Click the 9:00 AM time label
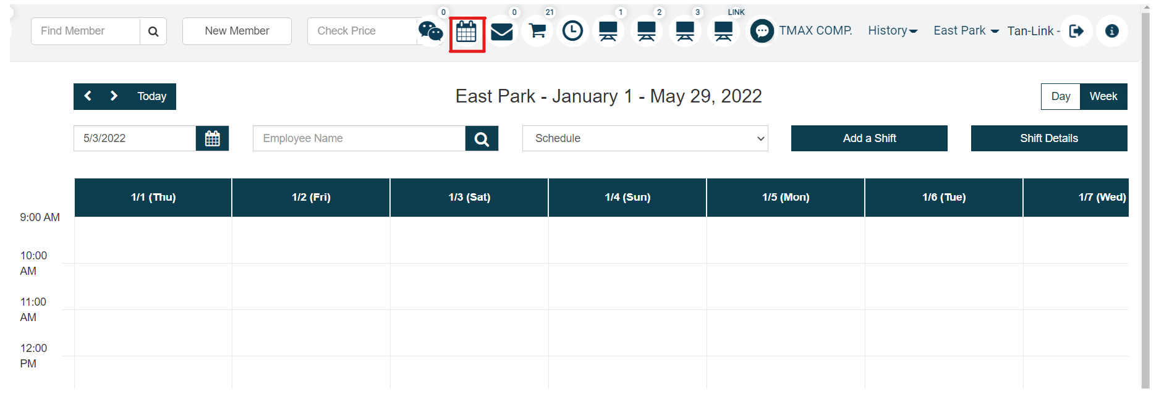 pyautogui.click(x=40, y=217)
